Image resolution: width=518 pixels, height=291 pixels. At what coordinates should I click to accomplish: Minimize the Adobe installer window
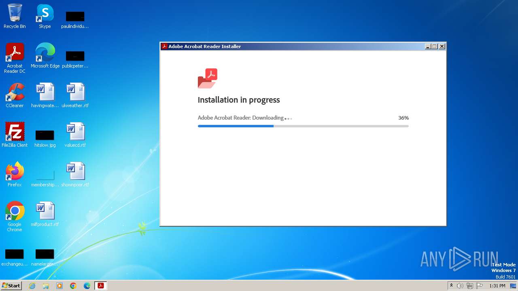pyautogui.click(x=428, y=46)
